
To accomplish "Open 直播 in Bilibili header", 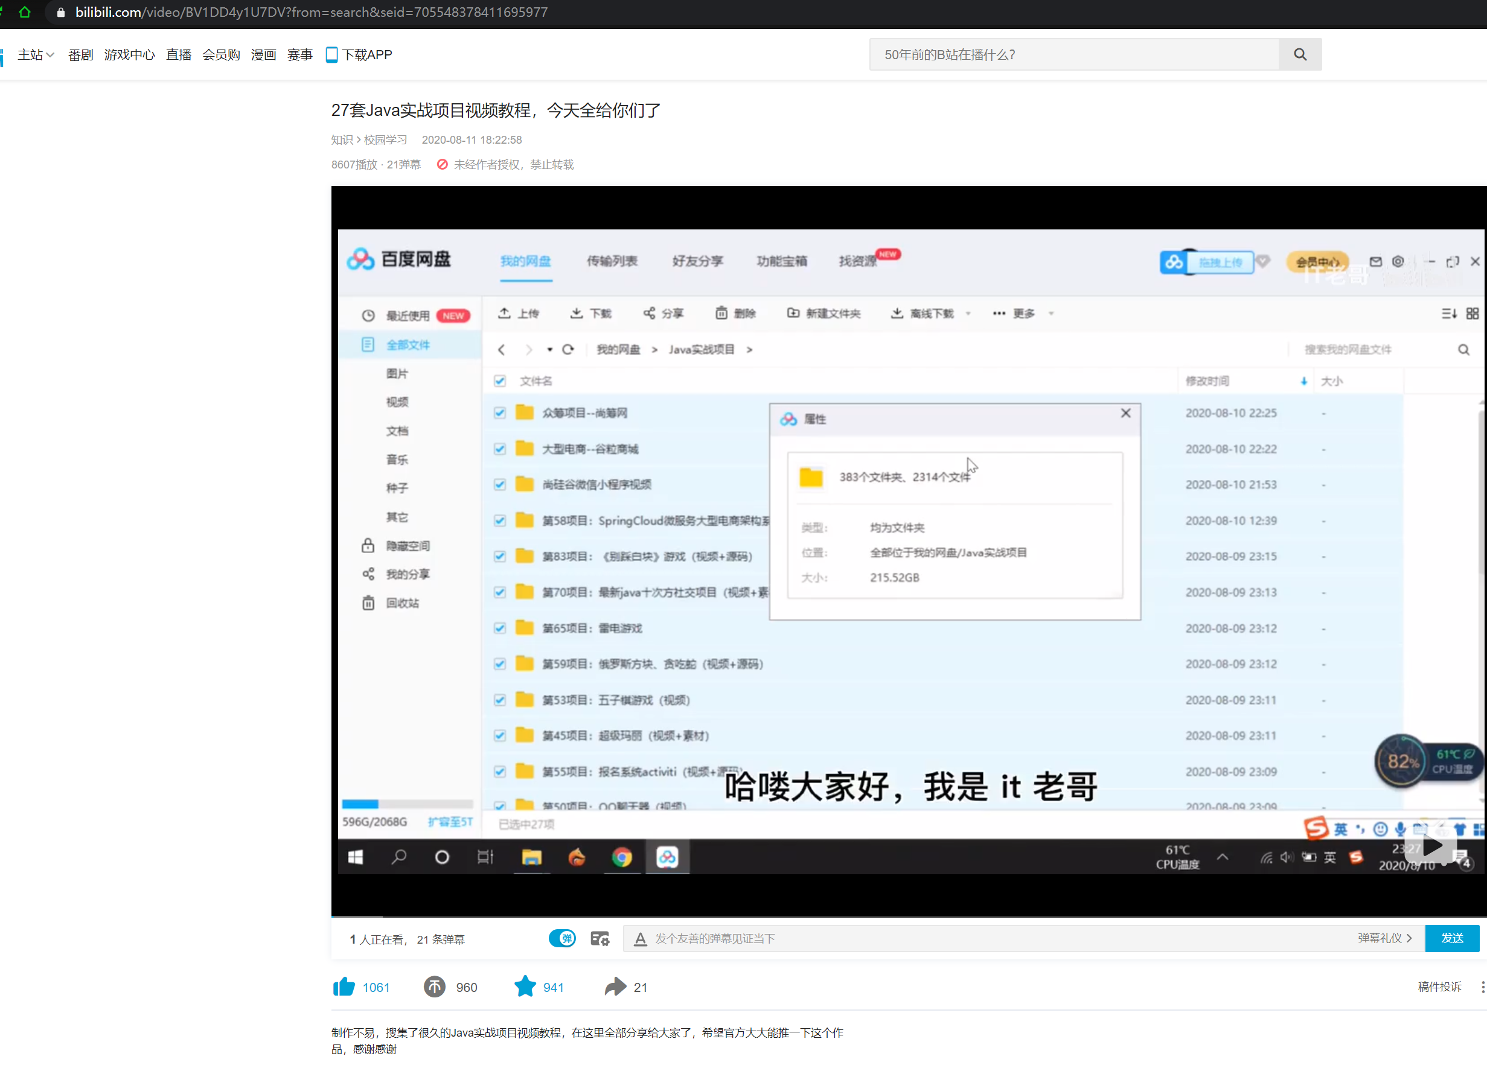I will pos(178,54).
